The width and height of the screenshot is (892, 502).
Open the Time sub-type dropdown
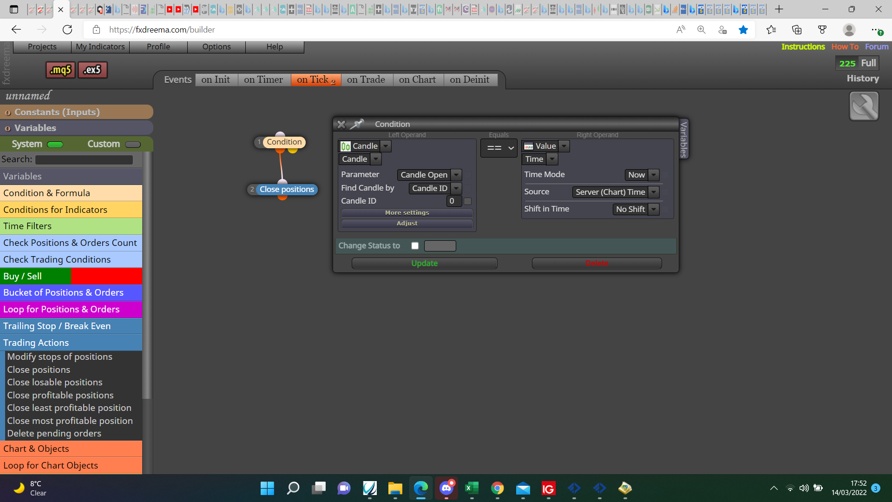click(x=552, y=159)
